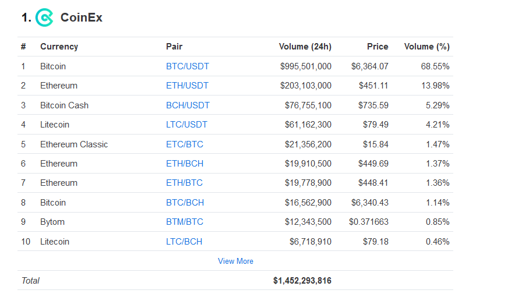The height and width of the screenshot is (304, 515).
Task: Click the $79.18 price value
Action: 376,242
